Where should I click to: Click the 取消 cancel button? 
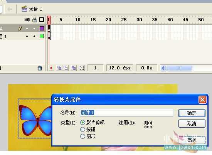(x=192, y=123)
